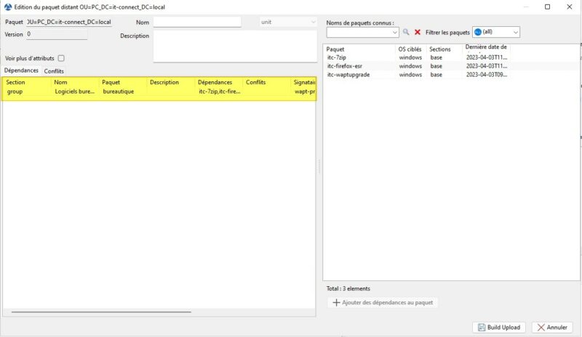Select the Dépendances tab

(21, 70)
